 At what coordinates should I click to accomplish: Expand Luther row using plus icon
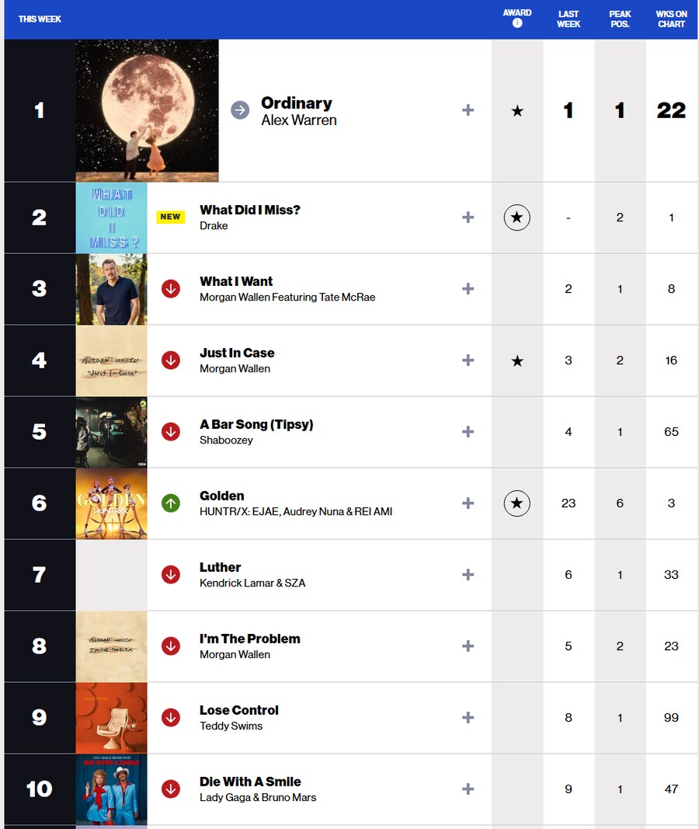468,575
